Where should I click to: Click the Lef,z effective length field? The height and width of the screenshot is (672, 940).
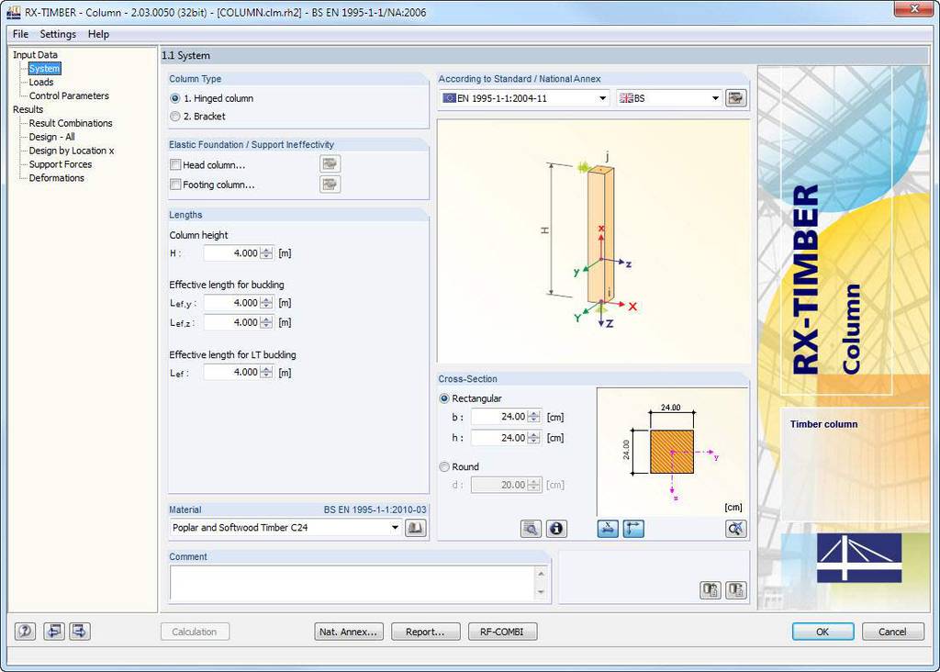(x=231, y=322)
